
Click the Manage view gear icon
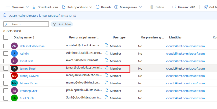[116, 7]
